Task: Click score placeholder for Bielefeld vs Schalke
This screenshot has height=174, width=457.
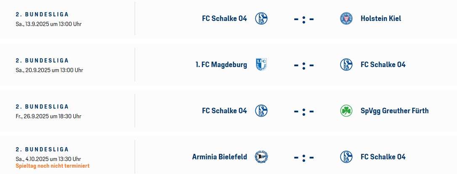Action: tap(304, 158)
